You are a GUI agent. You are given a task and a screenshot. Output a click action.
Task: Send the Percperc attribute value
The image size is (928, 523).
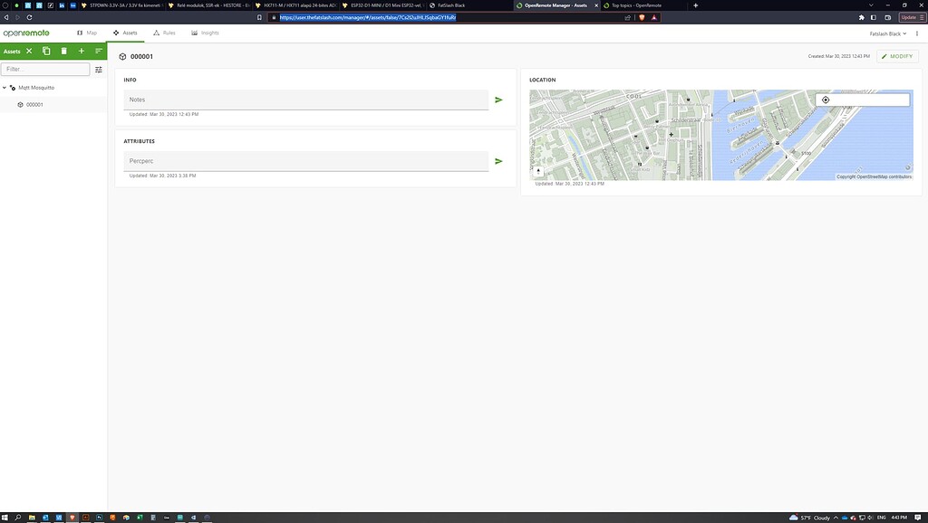pyautogui.click(x=498, y=161)
